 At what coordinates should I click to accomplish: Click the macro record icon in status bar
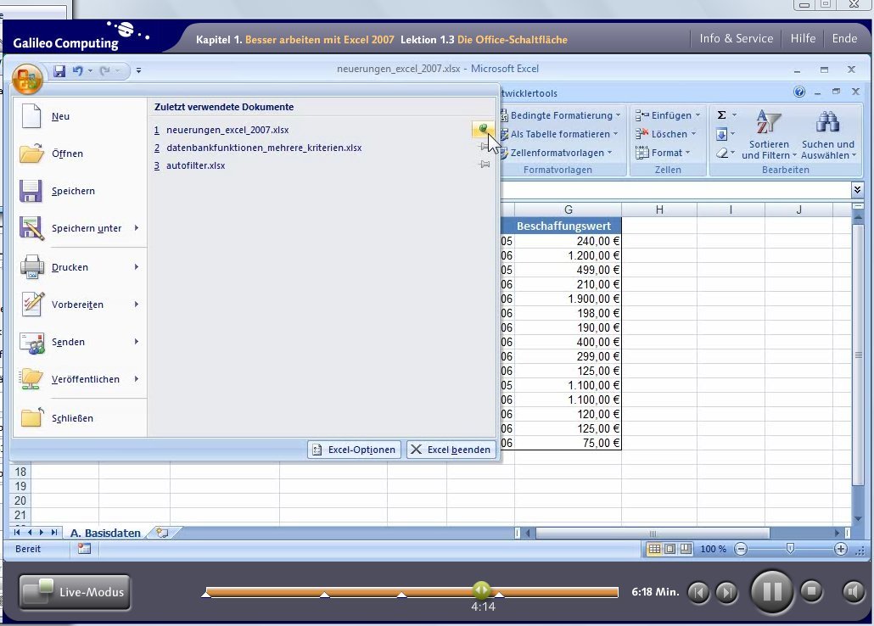pyautogui.click(x=84, y=549)
